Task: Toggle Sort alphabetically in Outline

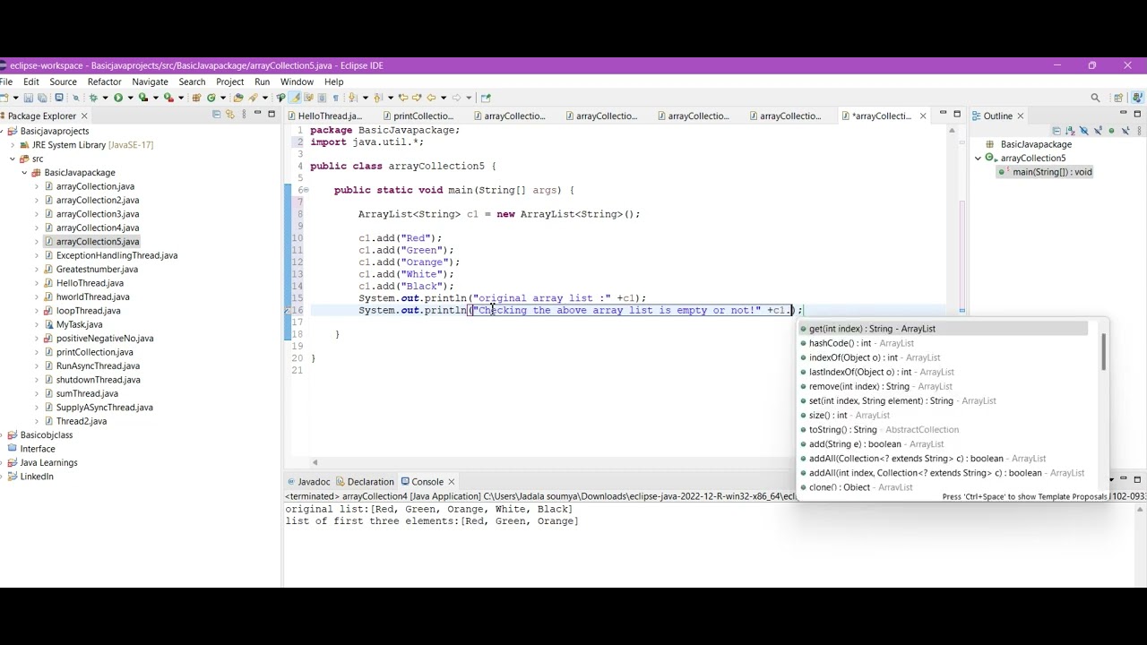Action: point(1070,131)
